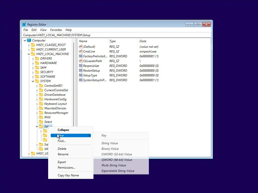This screenshot has height=193, width=258.
Task: Open the Help menu
Action: [x=69, y=30]
